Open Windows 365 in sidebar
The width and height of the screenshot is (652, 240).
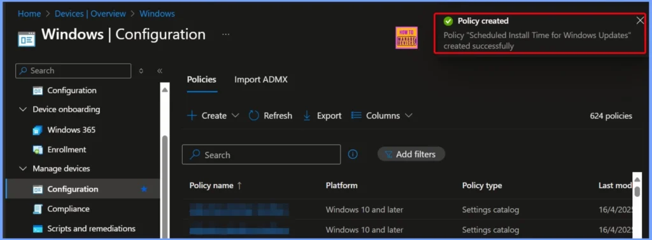[x=71, y=130]
